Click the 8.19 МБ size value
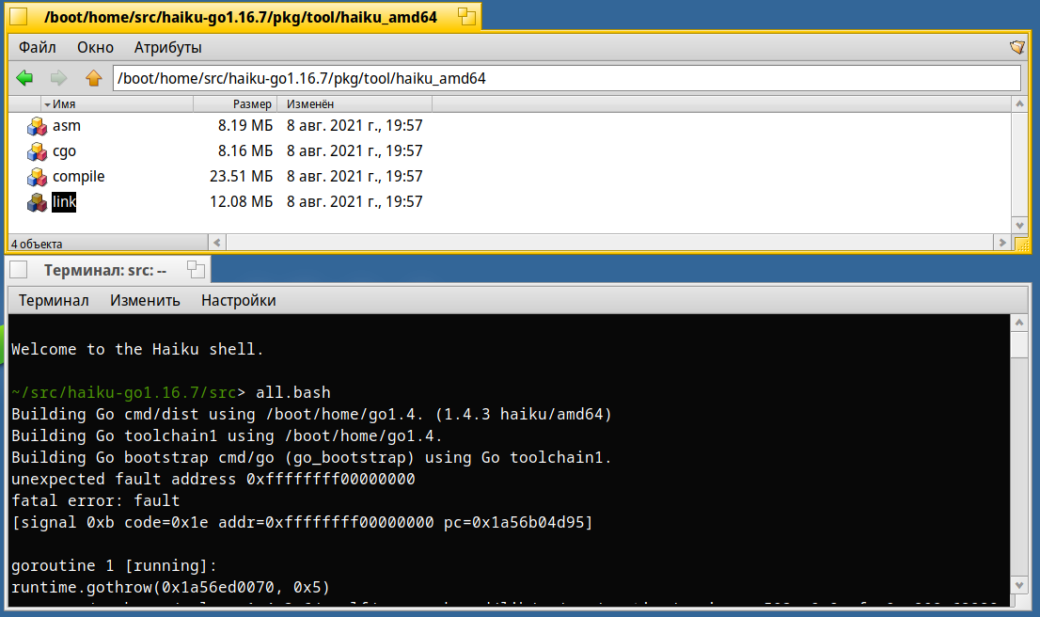The image size is (1040, 617). click(x=245, y=125)
